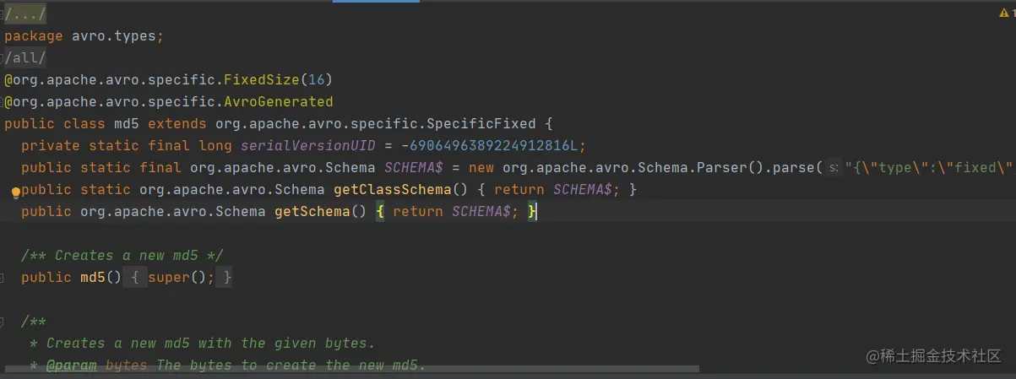This screenshot has width=1016, height=379.
Task: Toggle fold marker beside AvroGenerated annotation line
Action: coord(3,102)
